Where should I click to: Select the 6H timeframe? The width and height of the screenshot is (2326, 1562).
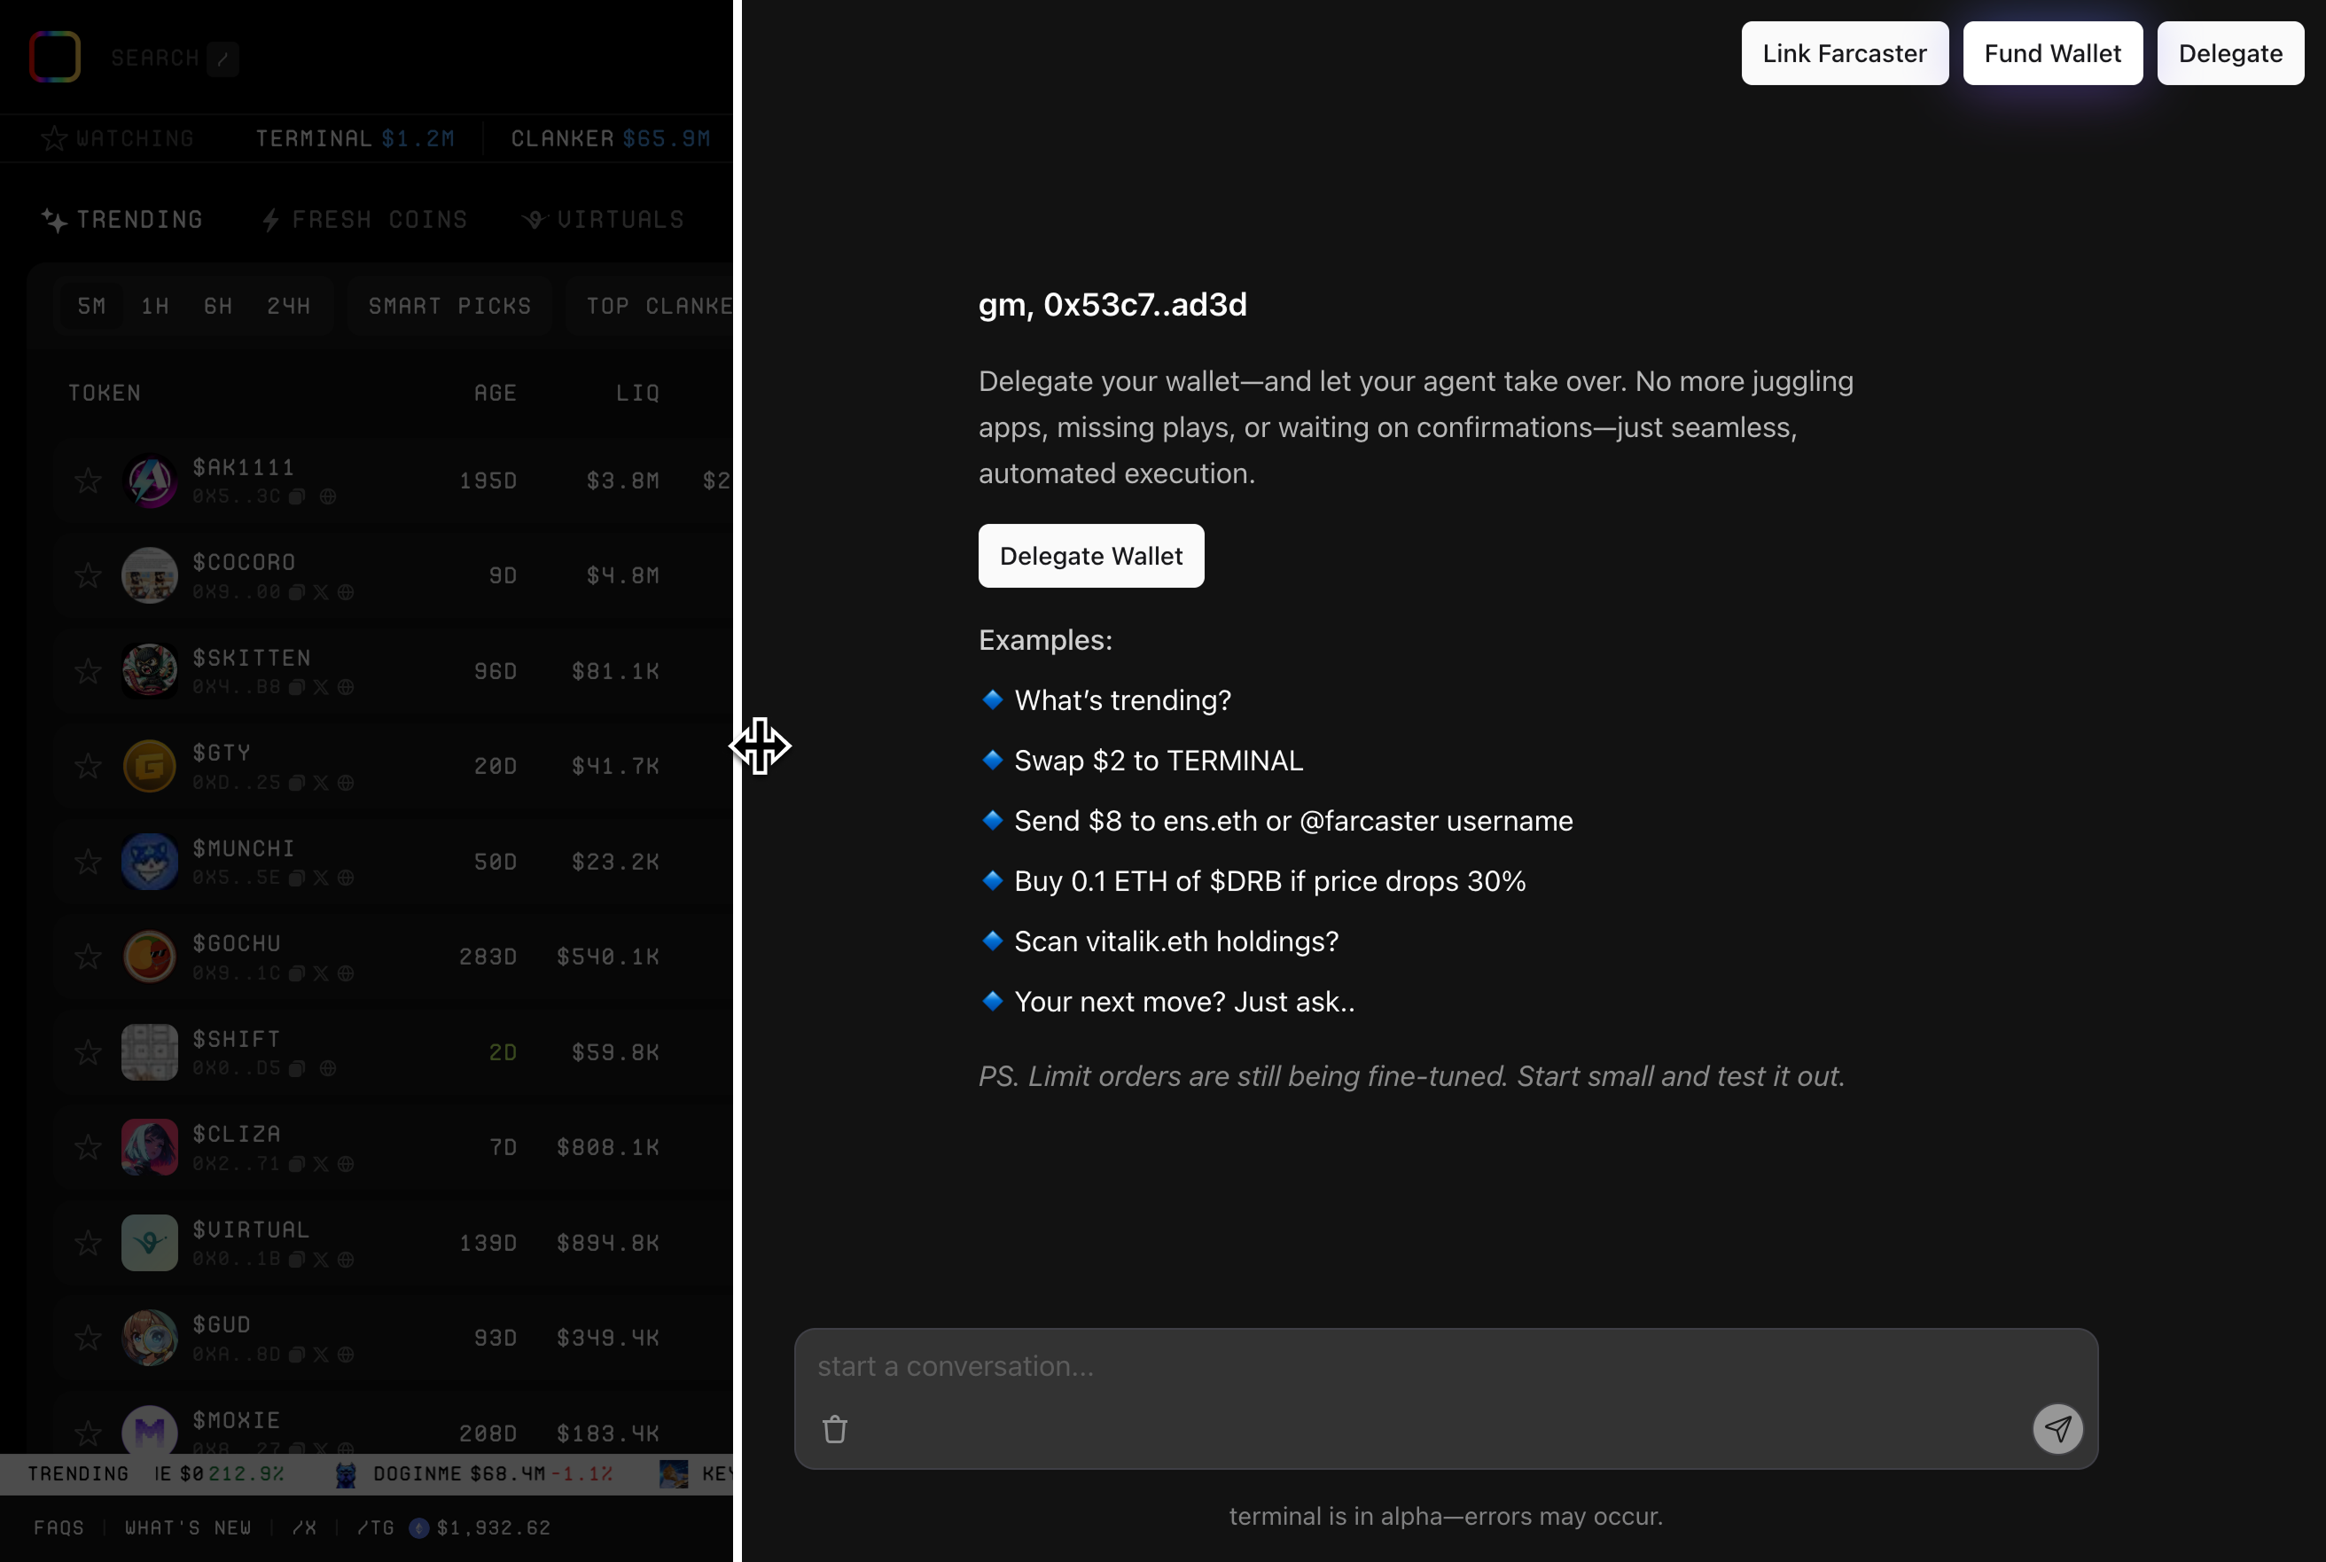(x=218, y=306)
